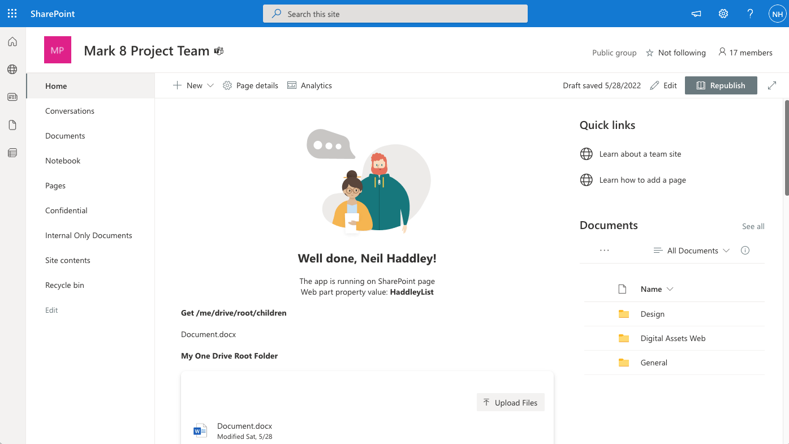Click the Search this site field
789x444 pixels.
pos(395,14)
